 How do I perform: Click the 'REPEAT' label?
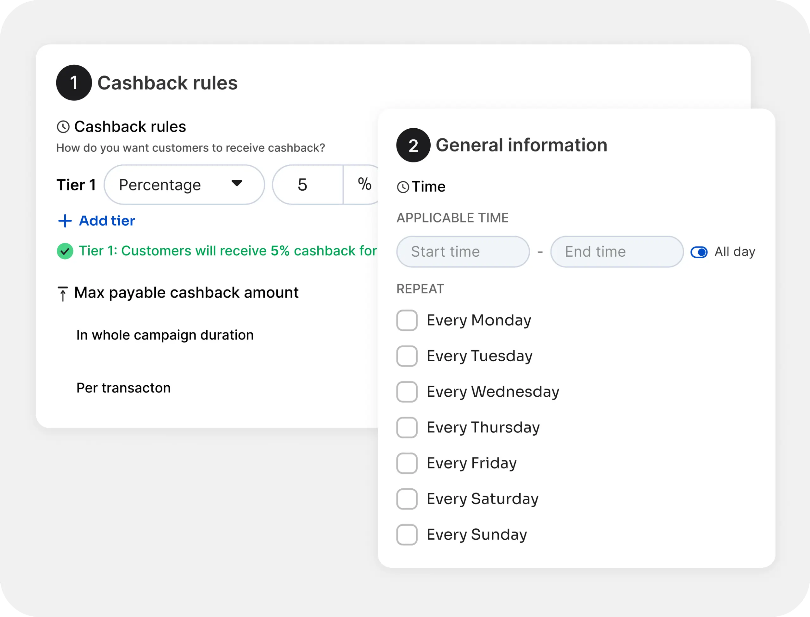tap(420, 289)
